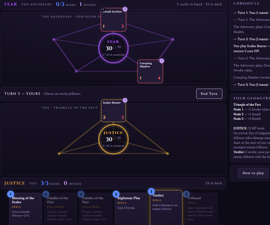
Task: Select the Verdict spell card
Action: 166,207
